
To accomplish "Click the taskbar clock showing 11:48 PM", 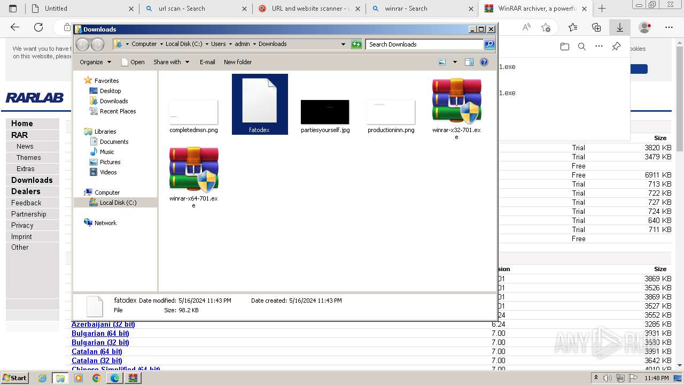I will click(x=656, y=378).
